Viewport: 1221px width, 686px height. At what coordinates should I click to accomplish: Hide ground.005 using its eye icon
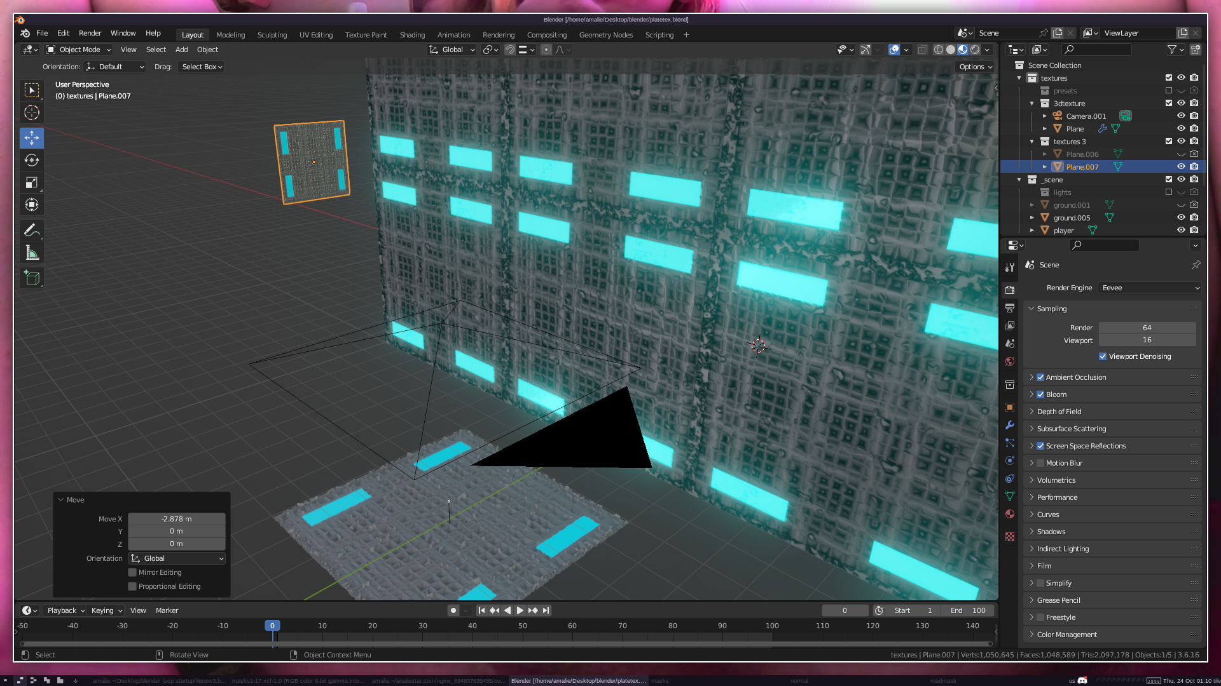(x=1181, y=217)
